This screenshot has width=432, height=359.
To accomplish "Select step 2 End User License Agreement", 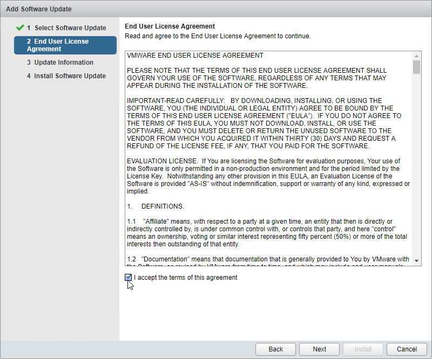I will click(65, 45).
